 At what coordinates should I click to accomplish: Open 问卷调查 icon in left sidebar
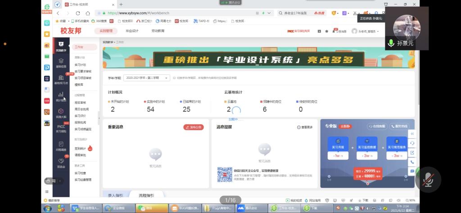tap(61, 145)
